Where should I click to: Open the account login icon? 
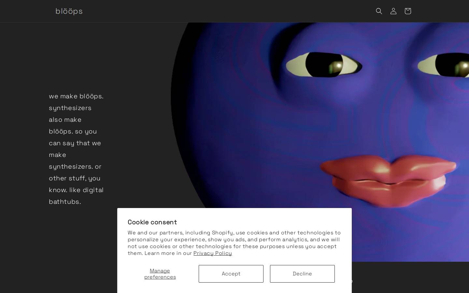(x=393, y=11)
